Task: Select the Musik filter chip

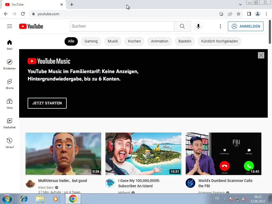Action: click(x=113, y=41)
